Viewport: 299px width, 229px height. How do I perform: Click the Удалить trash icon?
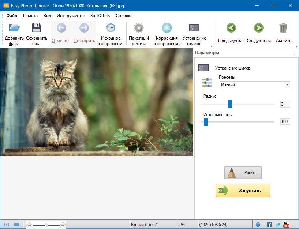(x=283, y=28)
